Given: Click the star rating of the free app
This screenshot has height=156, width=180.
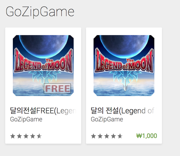Looking at the screenshot, I should click(x=26, y=136).
